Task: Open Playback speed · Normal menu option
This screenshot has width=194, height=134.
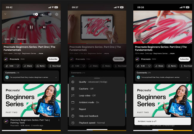Action: coord(97,123)
